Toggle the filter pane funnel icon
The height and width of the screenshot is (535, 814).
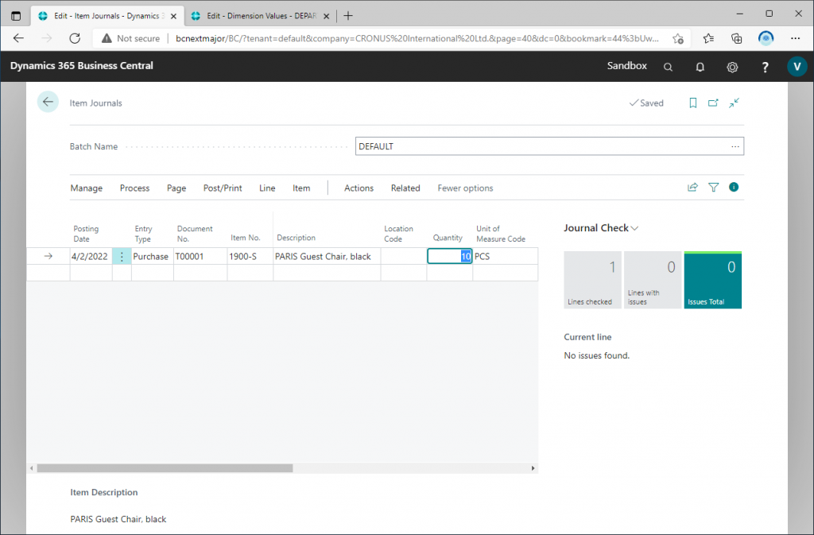tap(713, 188)
